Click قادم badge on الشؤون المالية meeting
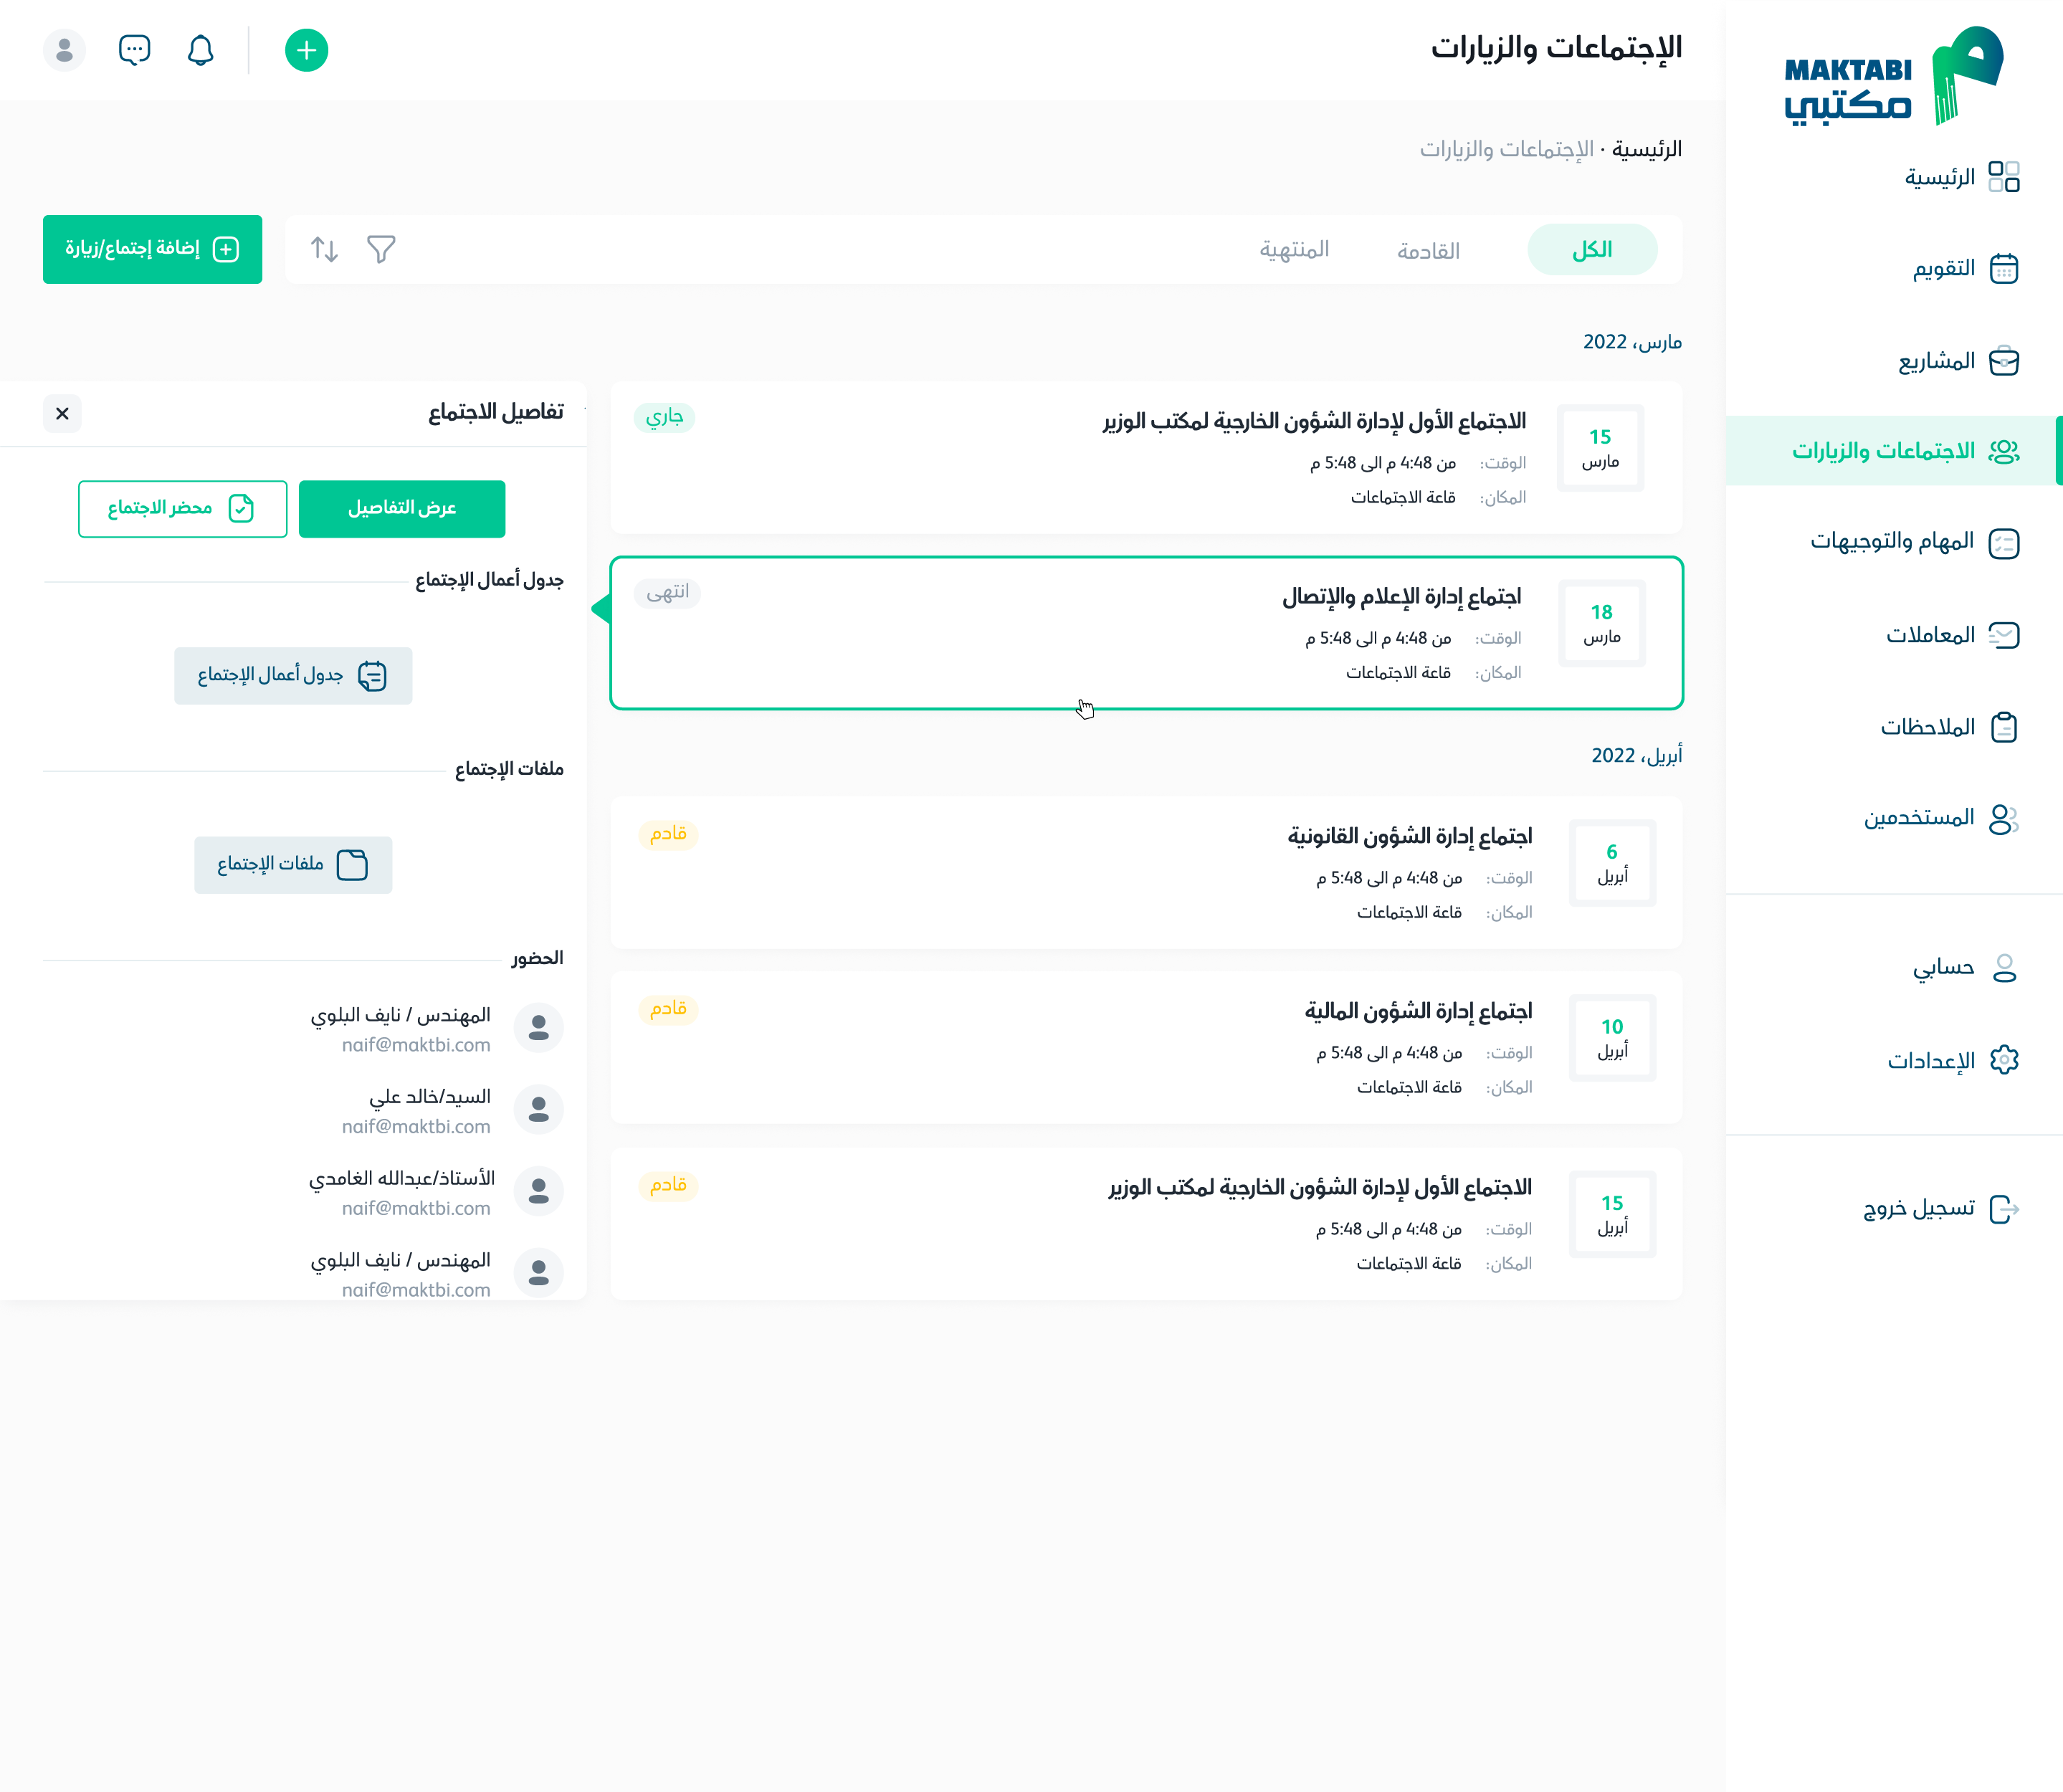 click(x=668, y=1009)
